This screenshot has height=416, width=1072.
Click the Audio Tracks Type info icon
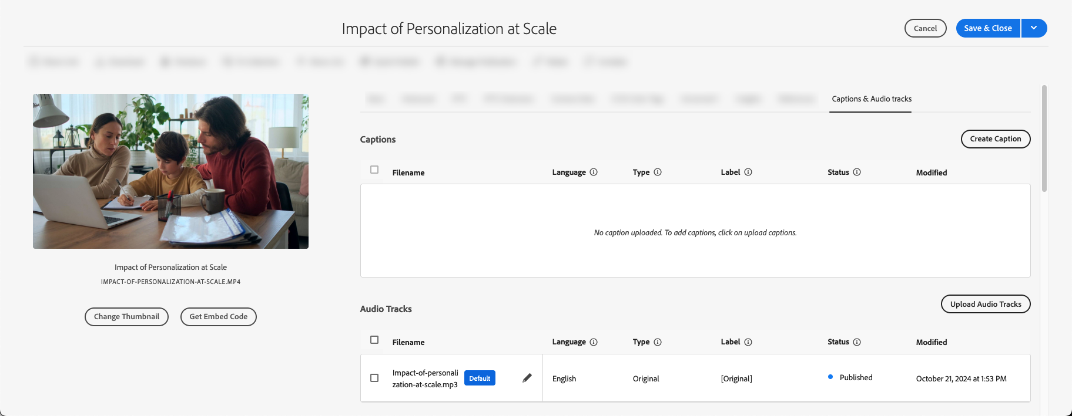pos(658,342)
